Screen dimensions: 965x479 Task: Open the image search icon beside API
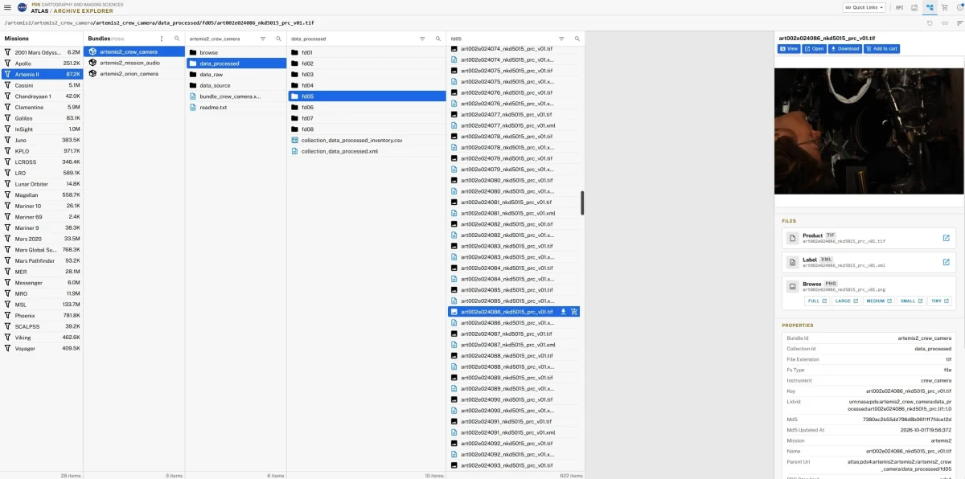tap(914, 7)
